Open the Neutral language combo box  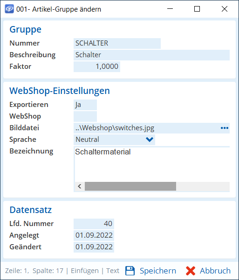click(114, 140)
